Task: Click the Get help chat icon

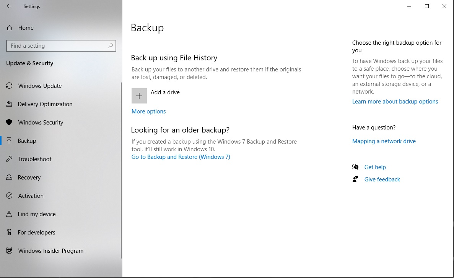Action: [x=355, y=167]
